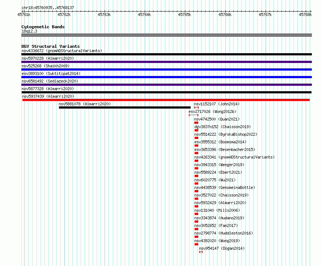Viewport: 322px width, 266px height.
Task: Click the DGV Structural Variants track title
Action: [x=51, y=46]
